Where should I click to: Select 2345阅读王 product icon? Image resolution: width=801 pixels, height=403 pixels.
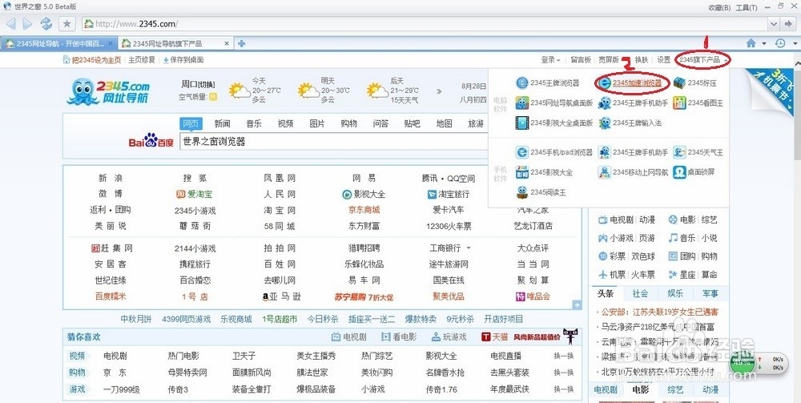click(541, 192)
